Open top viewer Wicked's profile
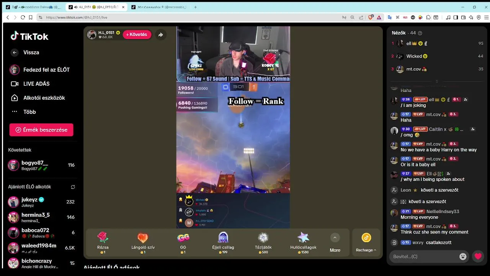490x276 pixels. (437, 56)
